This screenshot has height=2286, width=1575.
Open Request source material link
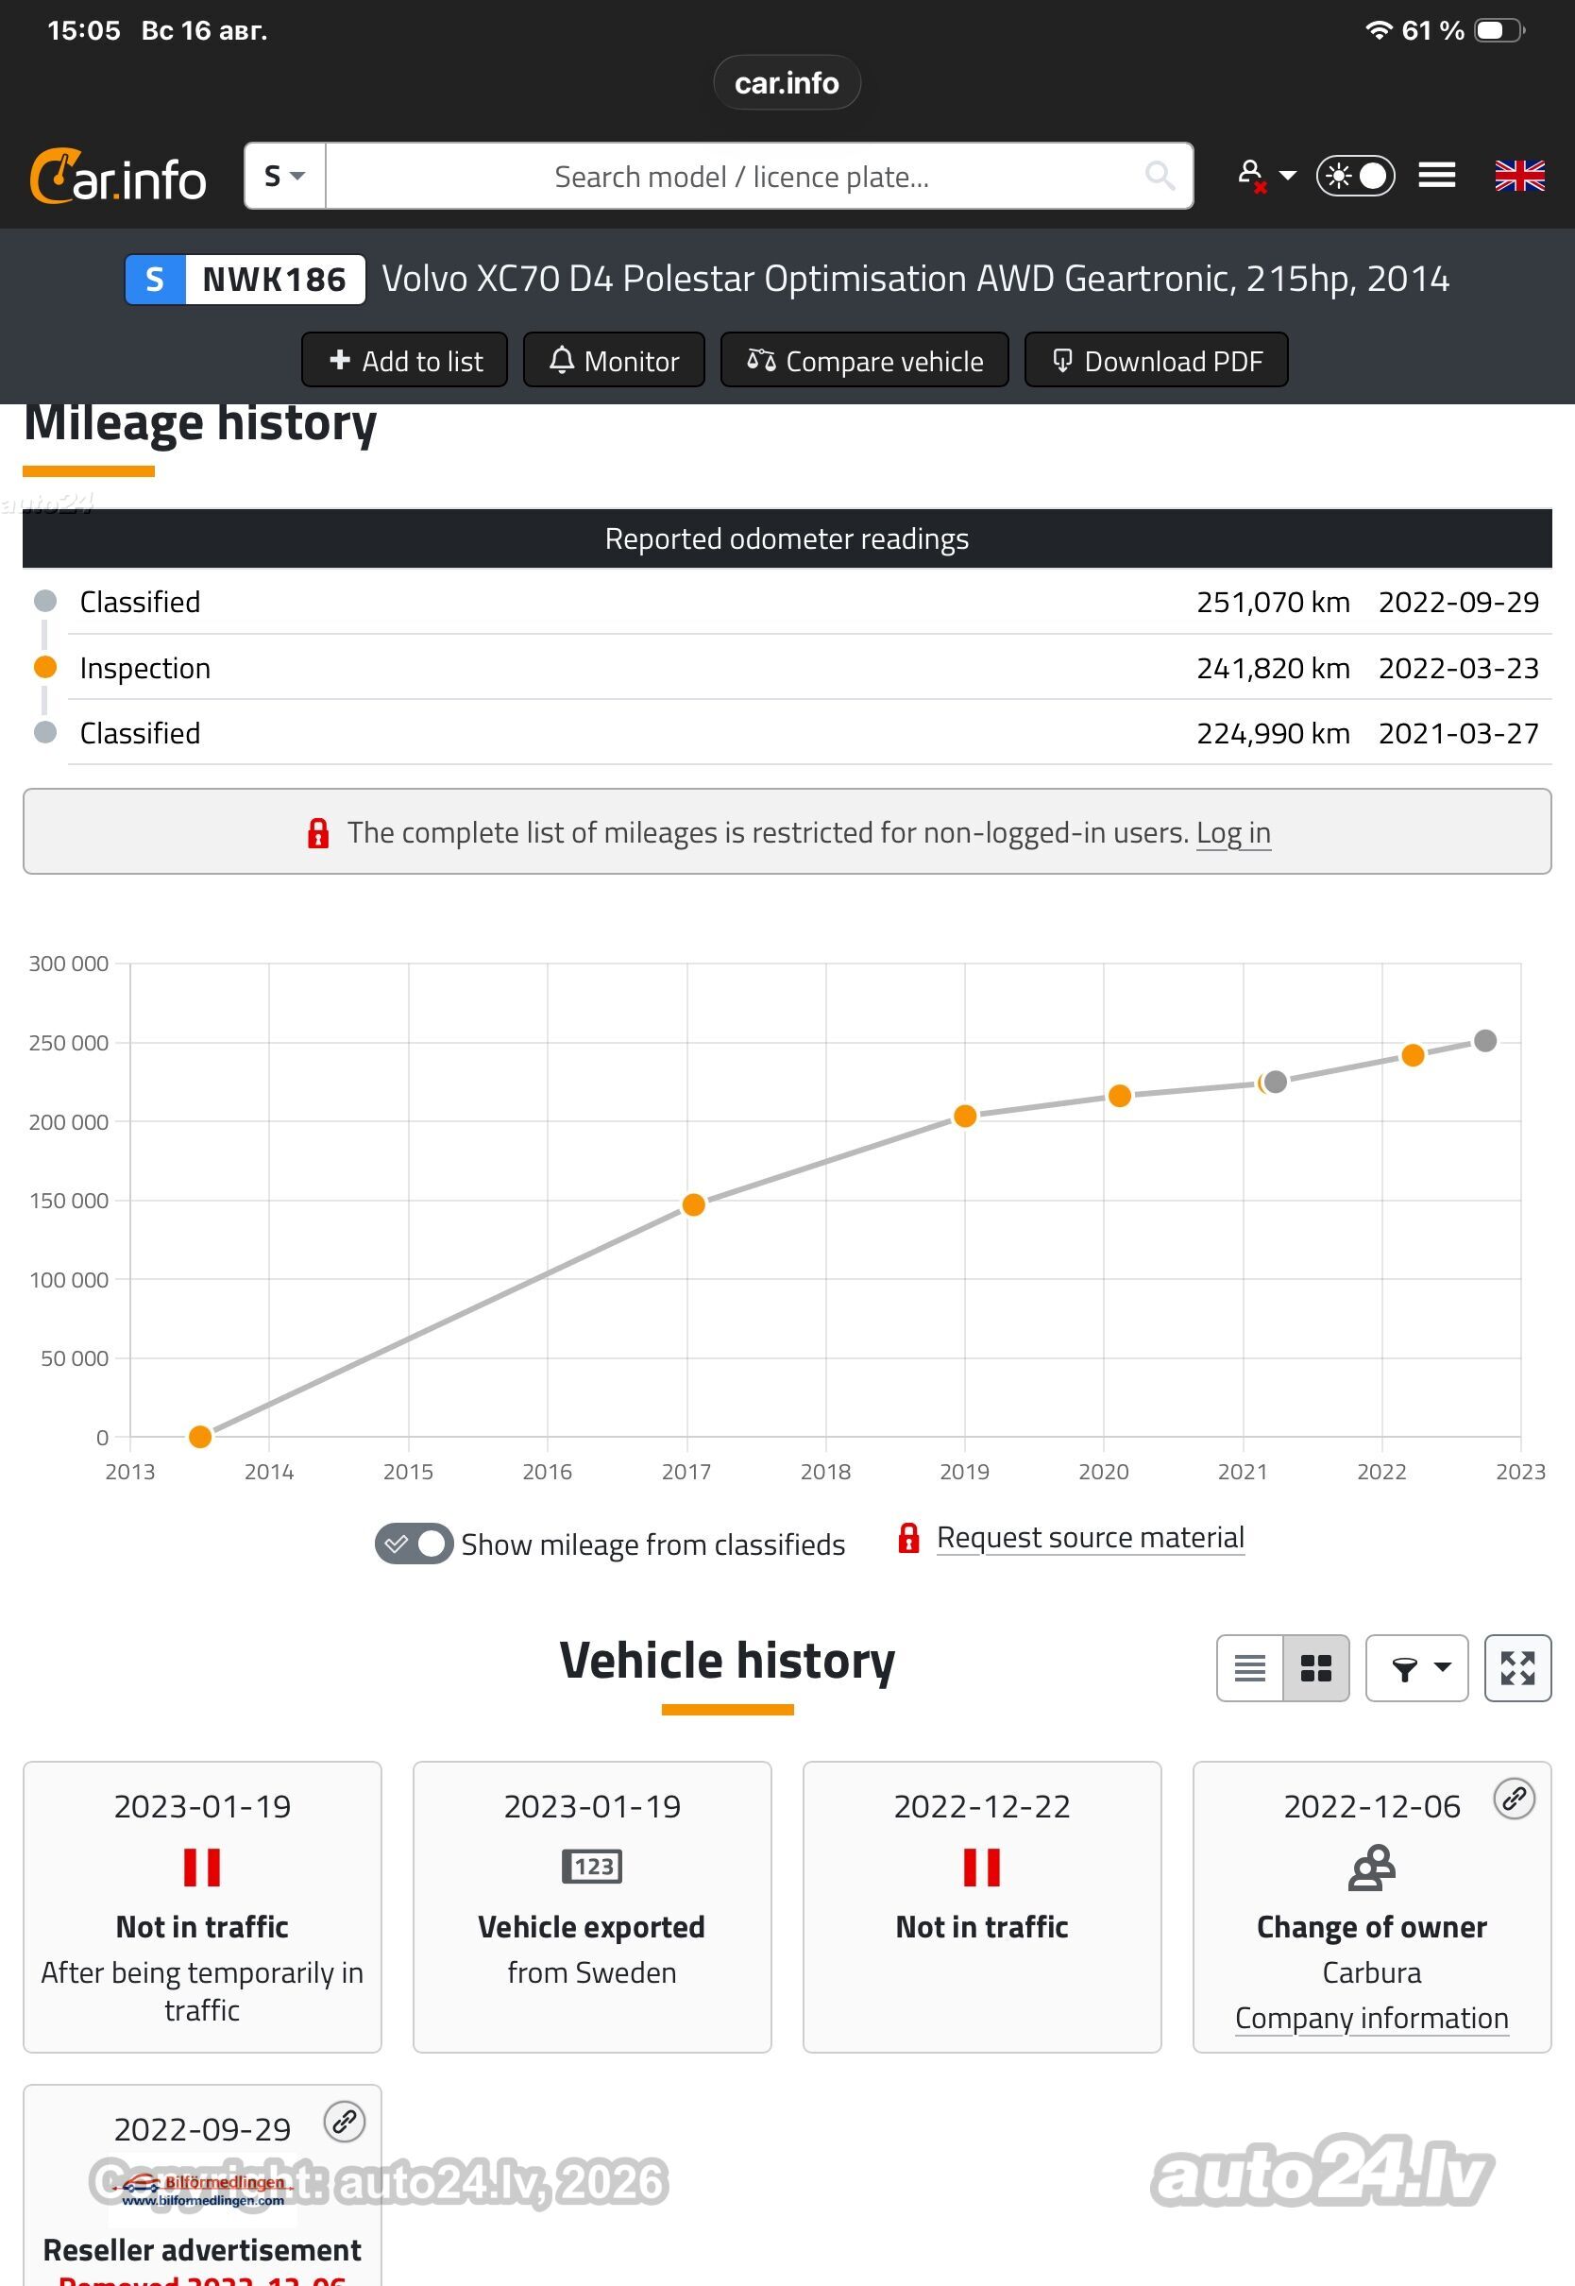pyautogui.click(x=1091, y=1538)
